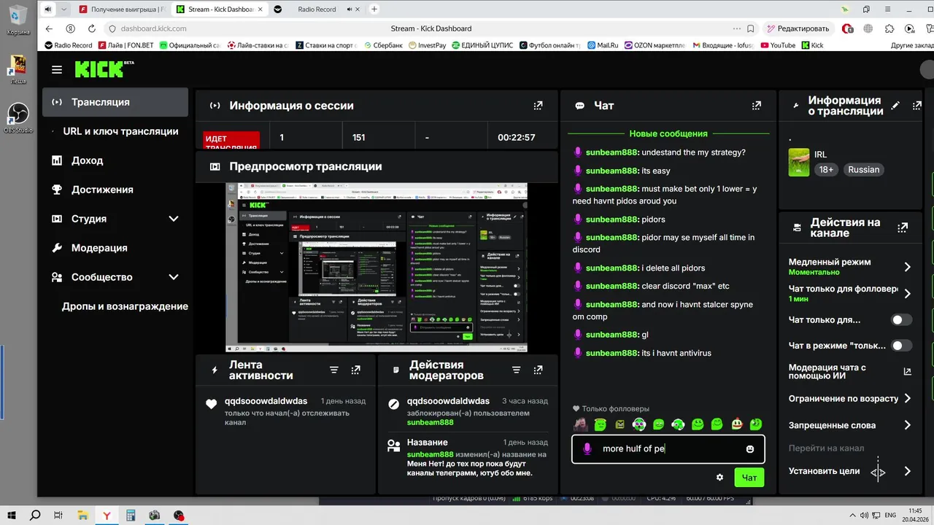Screen dimensions: 934x525
Task: Send message with green Чат button
Action: 749,478
